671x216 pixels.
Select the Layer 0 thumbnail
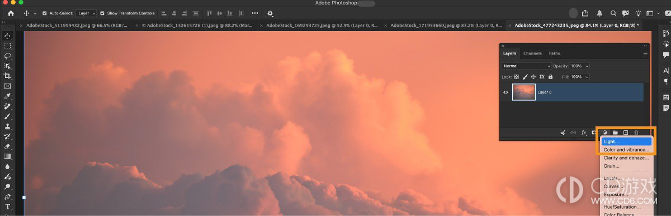524,92
